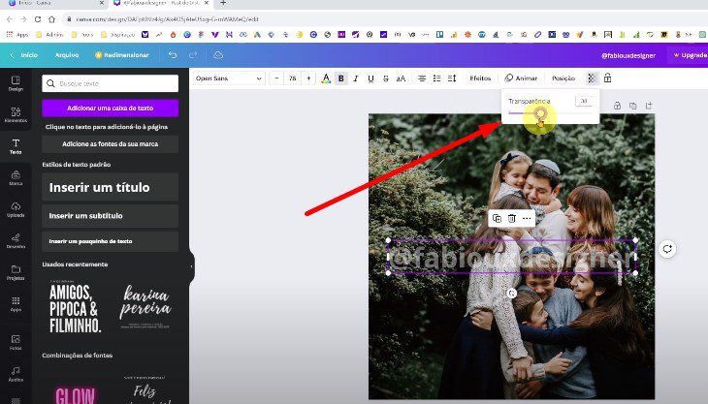The image size is (708, 404).
Task: Click Adicionar uma caixa de texto button
Action: (110, 109)
